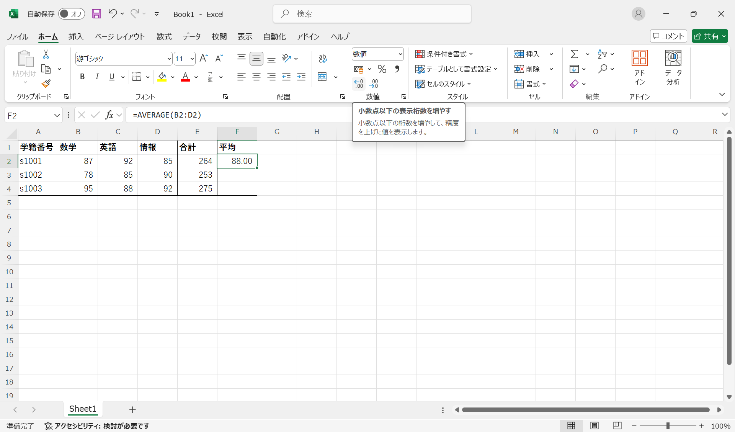Open the font name dropdown
This screenshot has width=735, height=432.
pyautogui.click(x=169, y=59)
